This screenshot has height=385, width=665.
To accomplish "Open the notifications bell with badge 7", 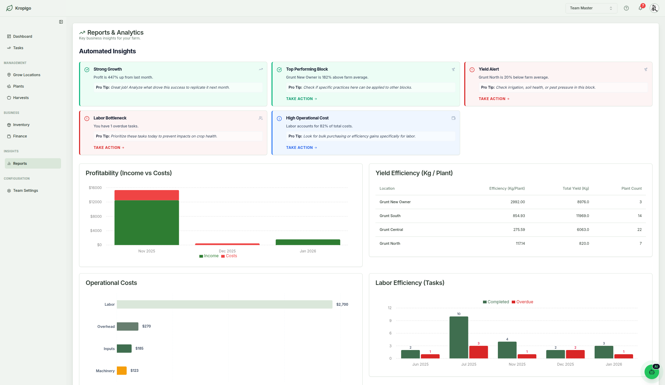I will (x=640, y=8).
